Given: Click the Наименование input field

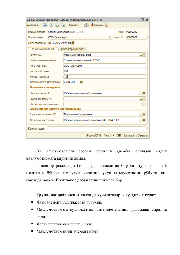Looking at the screenshot, I should coord(82,32).
